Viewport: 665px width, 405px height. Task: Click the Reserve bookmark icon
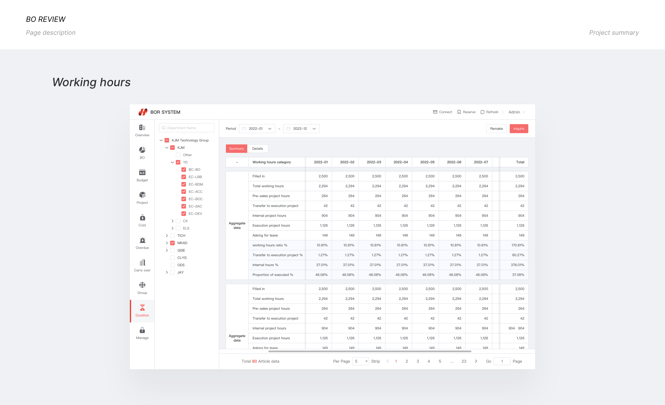point(459,112)
